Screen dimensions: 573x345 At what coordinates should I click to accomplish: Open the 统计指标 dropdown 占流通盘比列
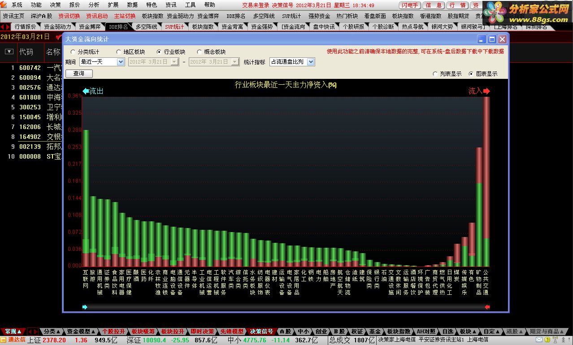(292, 62)
